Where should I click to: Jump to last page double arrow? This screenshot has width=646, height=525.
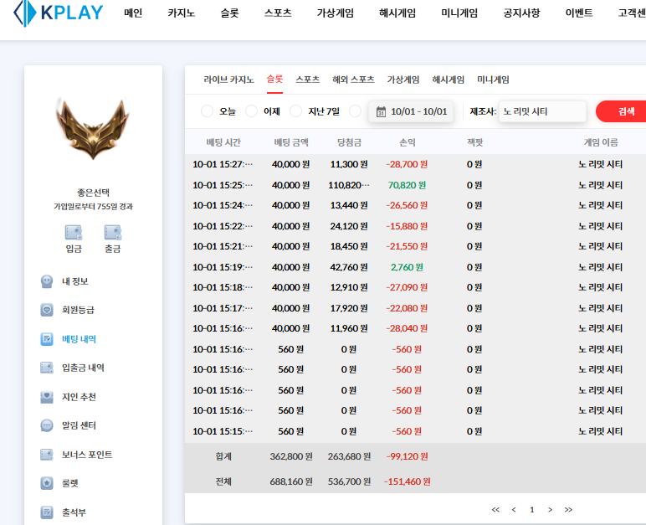pyautogui.click(x=568, y=509)
